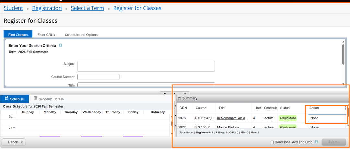Click into the Title input field

point(146,84)
